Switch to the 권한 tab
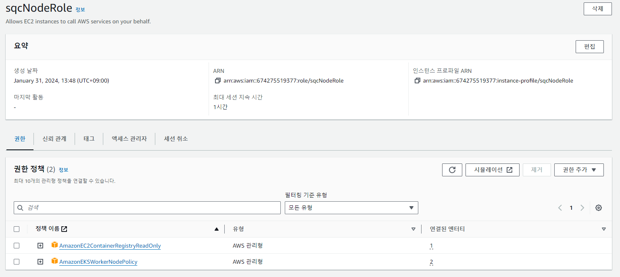This screenshot has height=277, width=620. [20, 139]
